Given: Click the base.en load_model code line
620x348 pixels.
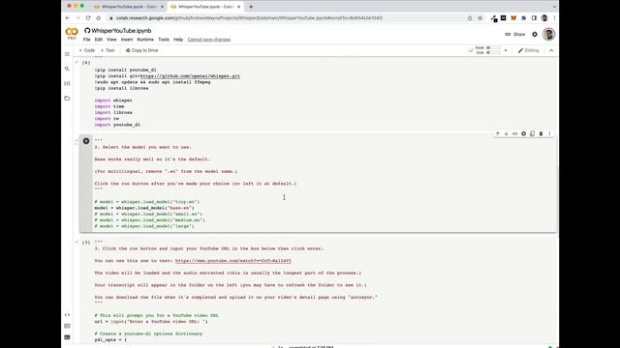Looking at the screenshot, I should click(144, 208).
